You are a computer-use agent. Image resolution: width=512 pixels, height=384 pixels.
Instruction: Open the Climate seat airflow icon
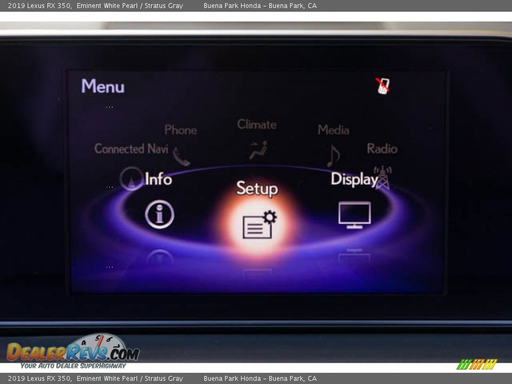tap(258, 150)
